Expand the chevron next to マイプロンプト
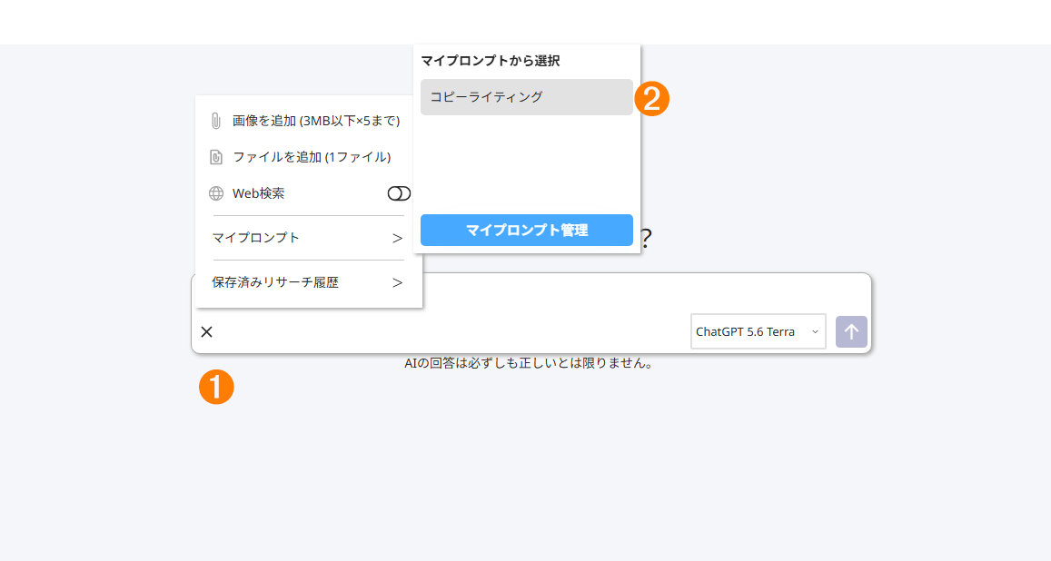This screenshot has height=561, width=1051. click(398, 239)
